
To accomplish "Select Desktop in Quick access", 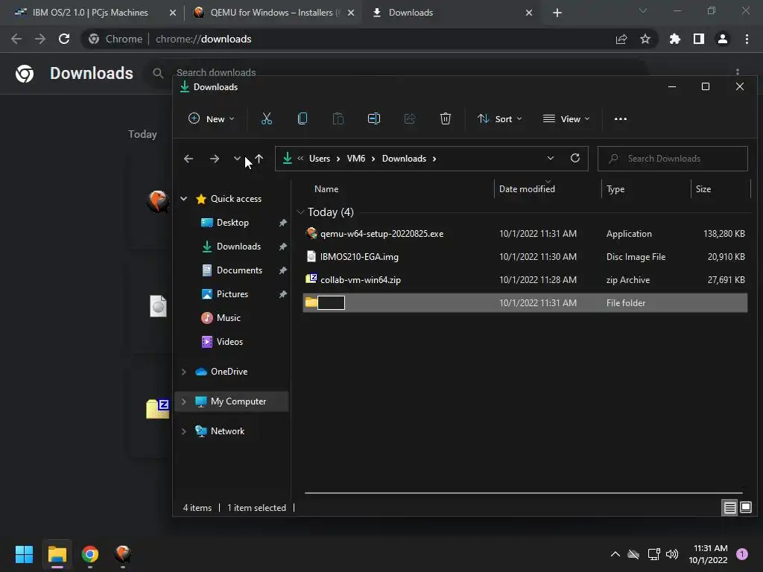I will [x=232, y=222].
